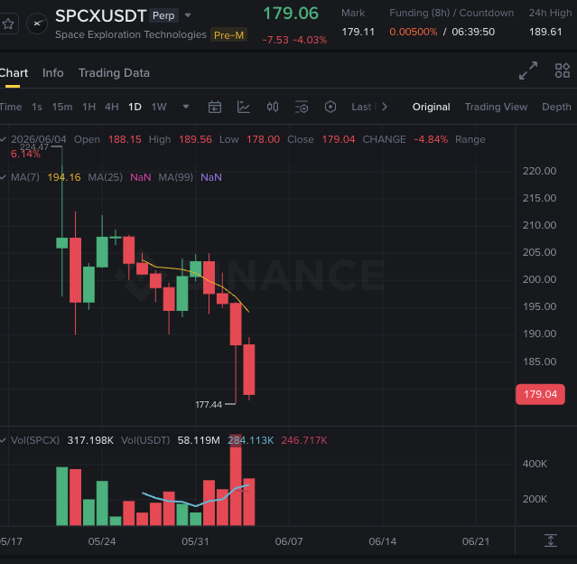Viewport: 577px width, 564px height.
Task: Switch to Depth chart view
Action: pyautogui.click(x=556, y=107)
